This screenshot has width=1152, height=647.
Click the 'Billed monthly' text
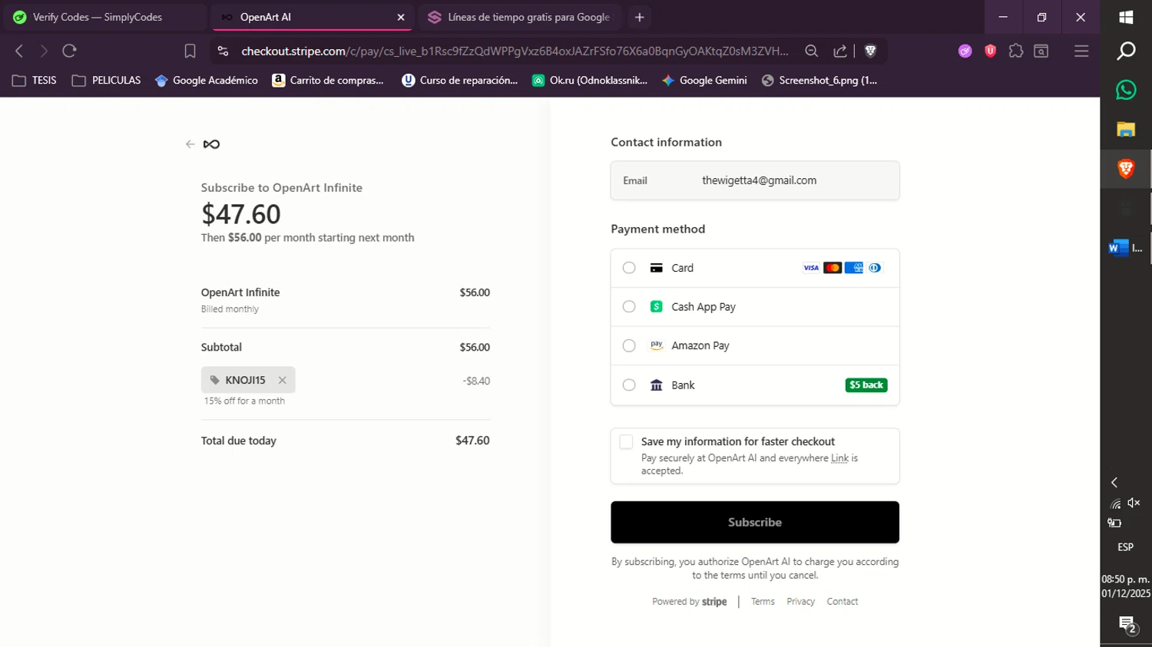point(230,309)
